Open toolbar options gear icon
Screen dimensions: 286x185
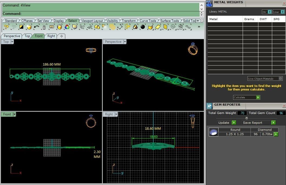202,20
